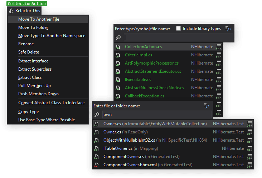Choose Copy Type refactoring
This screenshot has width=262, height=178.
(x=48, y=112)
